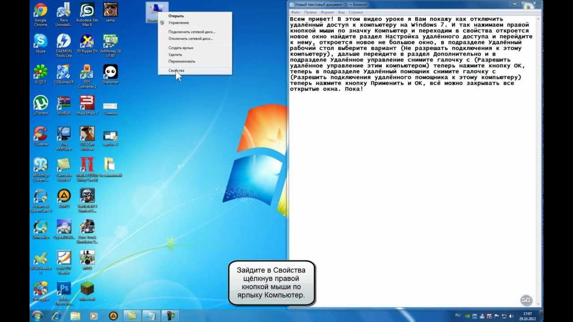
Task: Select the MW3 desktop icon
Action: [x=87, y=260]
